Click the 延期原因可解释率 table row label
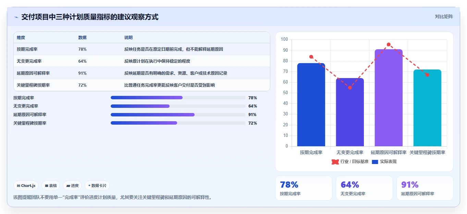 tap(33, 73)
